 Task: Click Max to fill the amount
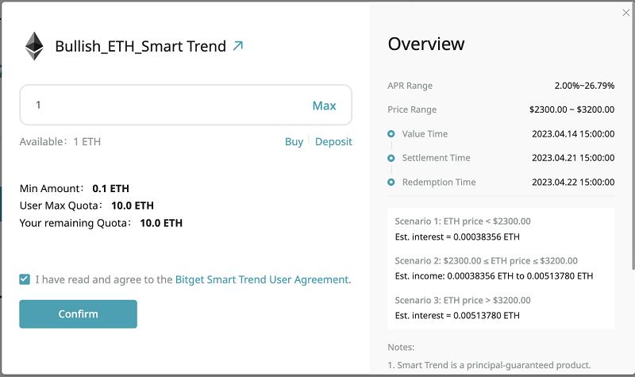click(x=324, y=106)
